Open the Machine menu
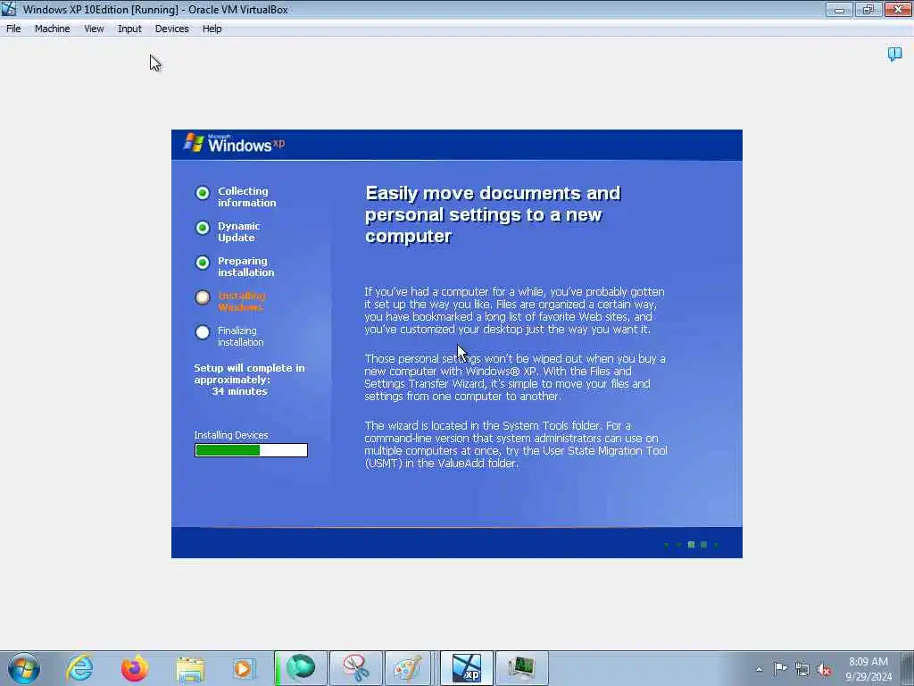The image size is (914, 686). (x=52, y=29)
